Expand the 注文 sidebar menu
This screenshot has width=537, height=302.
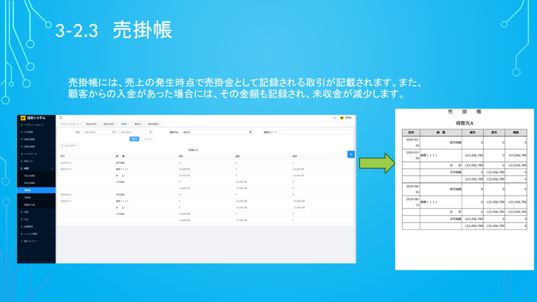point(36,219)
